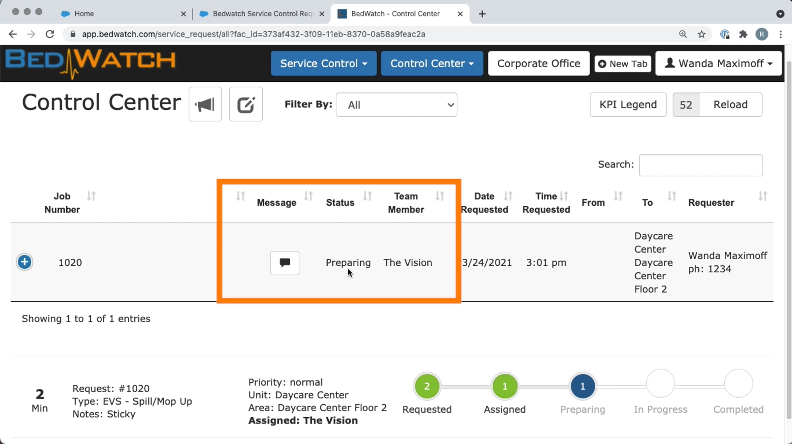Click The Vision team member cell
Screen dimensions: 792x444
(408, 263)
